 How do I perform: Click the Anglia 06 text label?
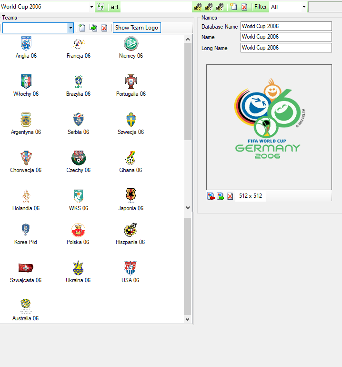coord(26,56)
